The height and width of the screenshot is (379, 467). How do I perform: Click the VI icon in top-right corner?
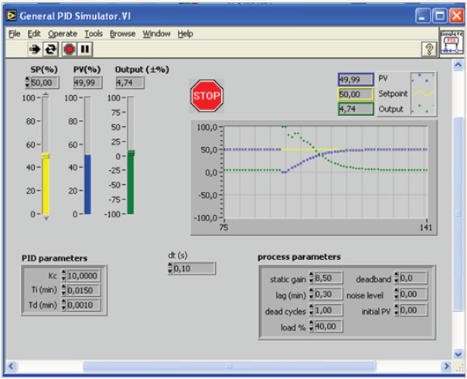click(452, 43)
